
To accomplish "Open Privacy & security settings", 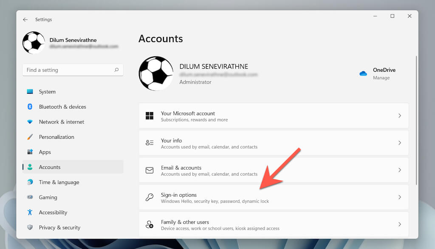I will tap(73, 227).
